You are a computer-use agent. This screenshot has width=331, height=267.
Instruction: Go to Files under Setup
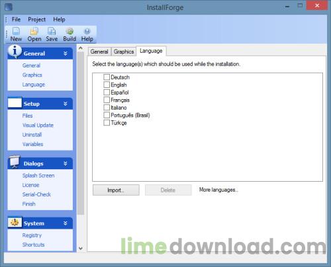(x=27, y=116)
